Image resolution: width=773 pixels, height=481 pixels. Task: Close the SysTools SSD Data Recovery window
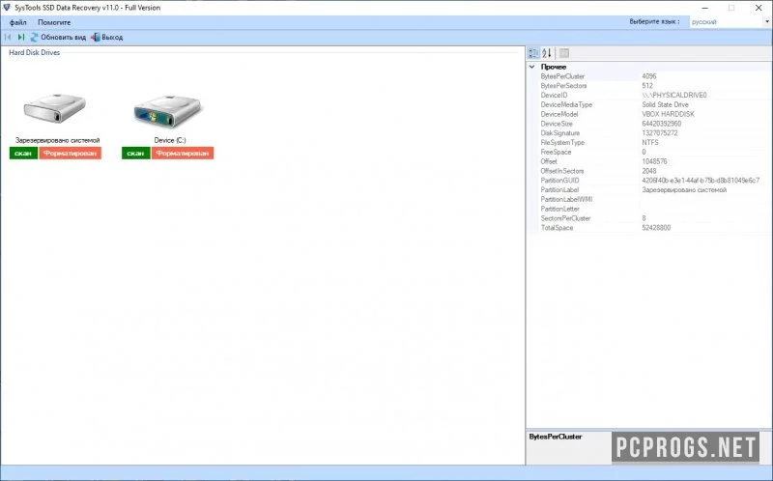[x=759, y=8]
